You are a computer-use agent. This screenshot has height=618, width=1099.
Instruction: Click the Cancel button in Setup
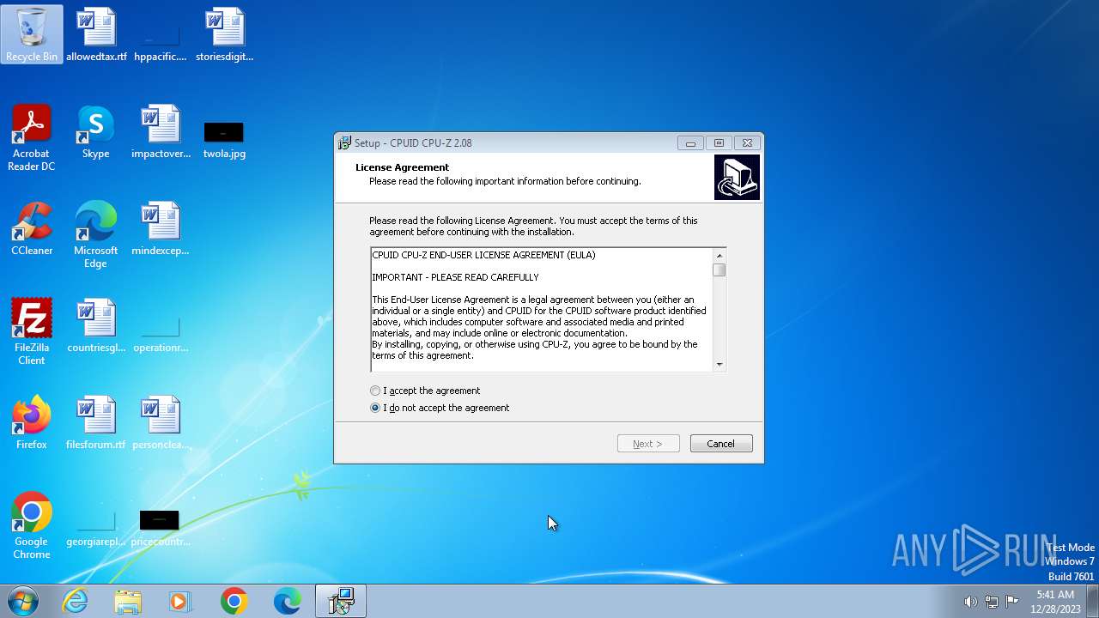pyautogui.click(x=721, y=444)
